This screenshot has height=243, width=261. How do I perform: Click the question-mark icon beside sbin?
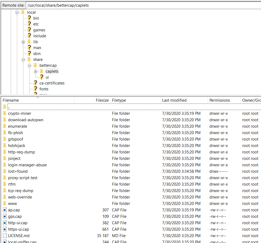click(x=29, y=53)
